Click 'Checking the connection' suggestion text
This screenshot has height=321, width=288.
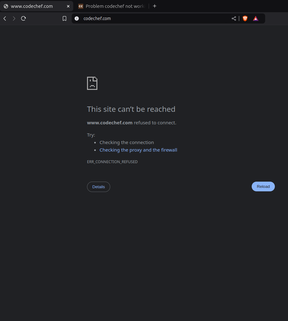[127, 142]
